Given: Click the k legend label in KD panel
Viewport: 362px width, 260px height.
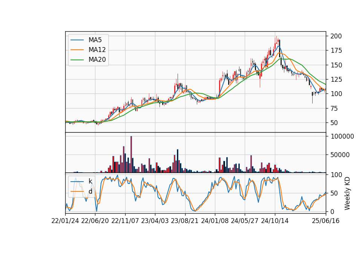Looking at the screenshot, I should coord(90,181).
